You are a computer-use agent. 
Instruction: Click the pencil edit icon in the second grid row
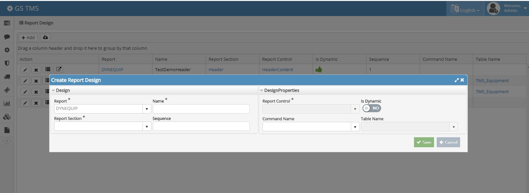tap(25, 81)
